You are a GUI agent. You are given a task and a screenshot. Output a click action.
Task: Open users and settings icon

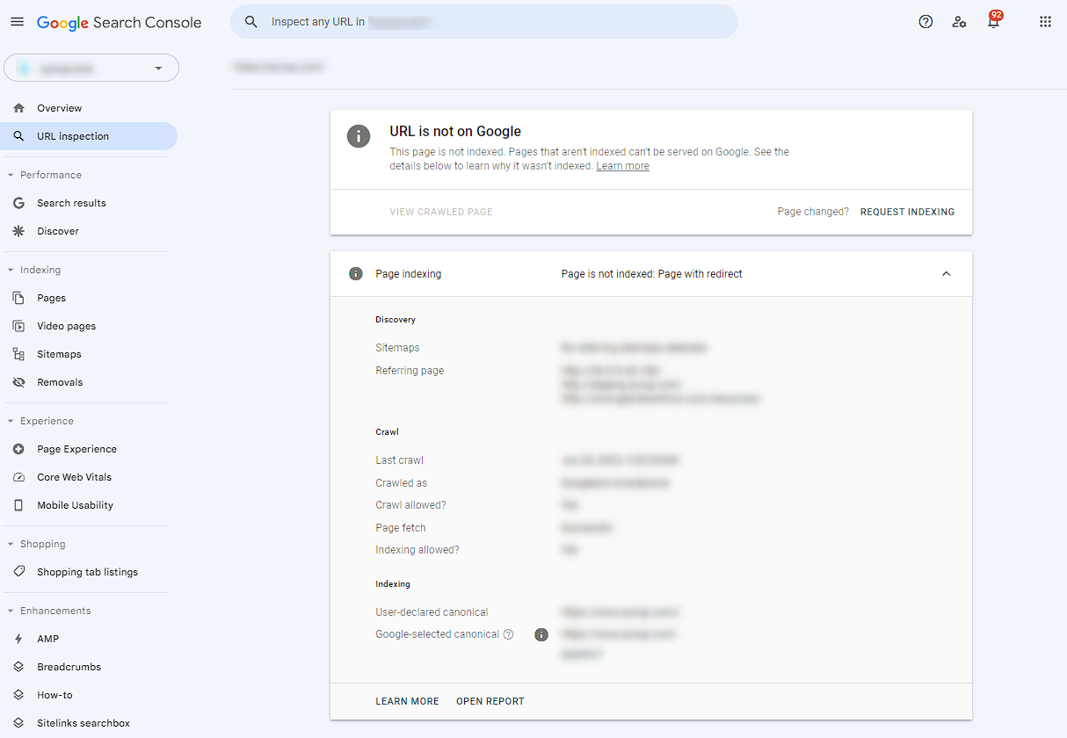tap(959, 22)
